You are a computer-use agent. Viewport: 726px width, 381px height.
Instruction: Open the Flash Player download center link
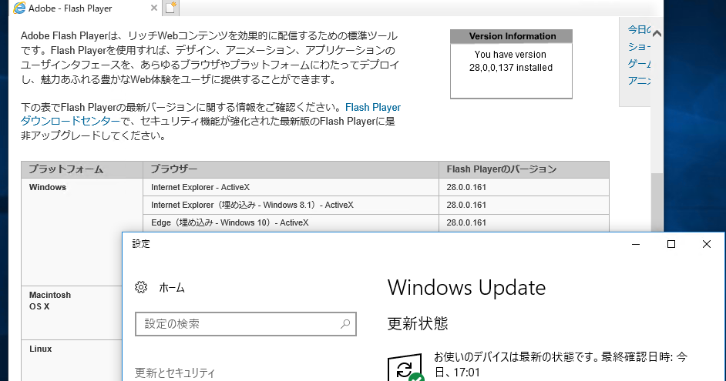coord(210,114)
